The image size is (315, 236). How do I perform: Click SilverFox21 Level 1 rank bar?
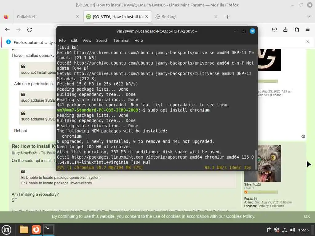(261, 192)
